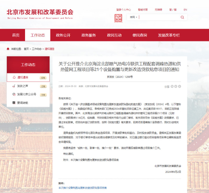Screen dimensions: 209x193
Task: Click the 首都之窗 red seal logo
Action: [118, 18]
